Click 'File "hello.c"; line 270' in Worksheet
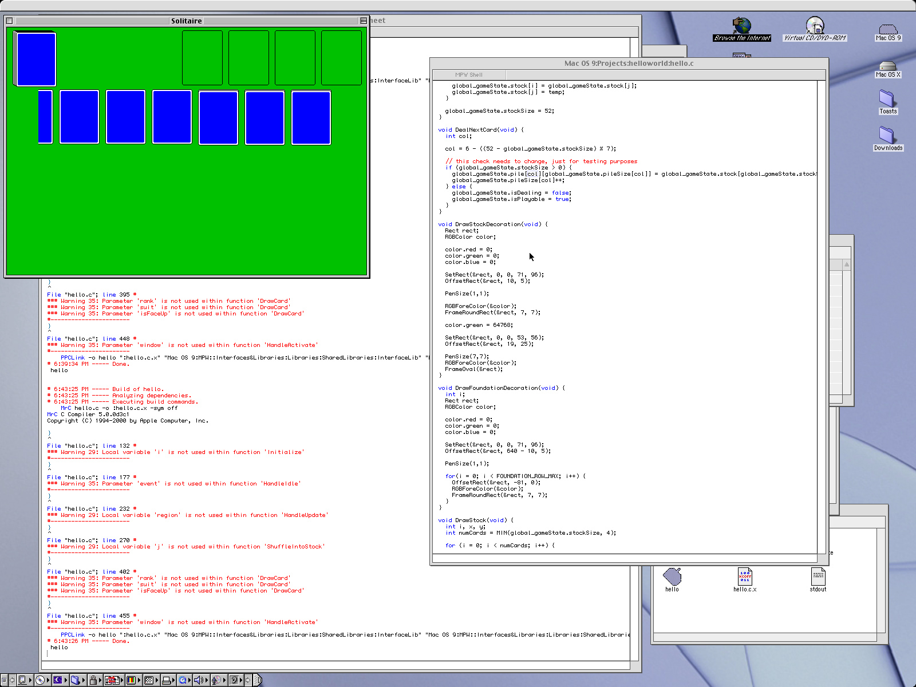This screenshot has width=916, height=687. tap(89, 540)
